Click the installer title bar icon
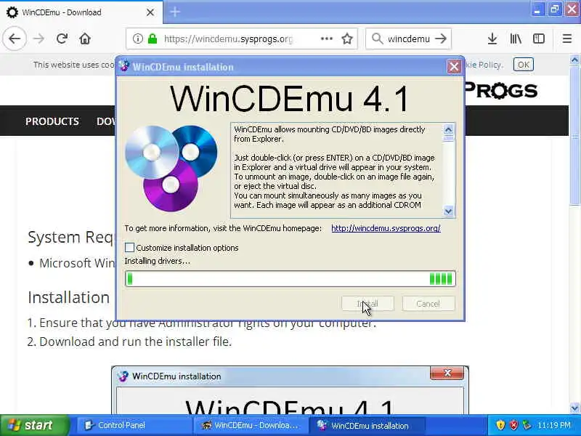Viewport: 581px width, 436px height. click(x=124, y=66)
